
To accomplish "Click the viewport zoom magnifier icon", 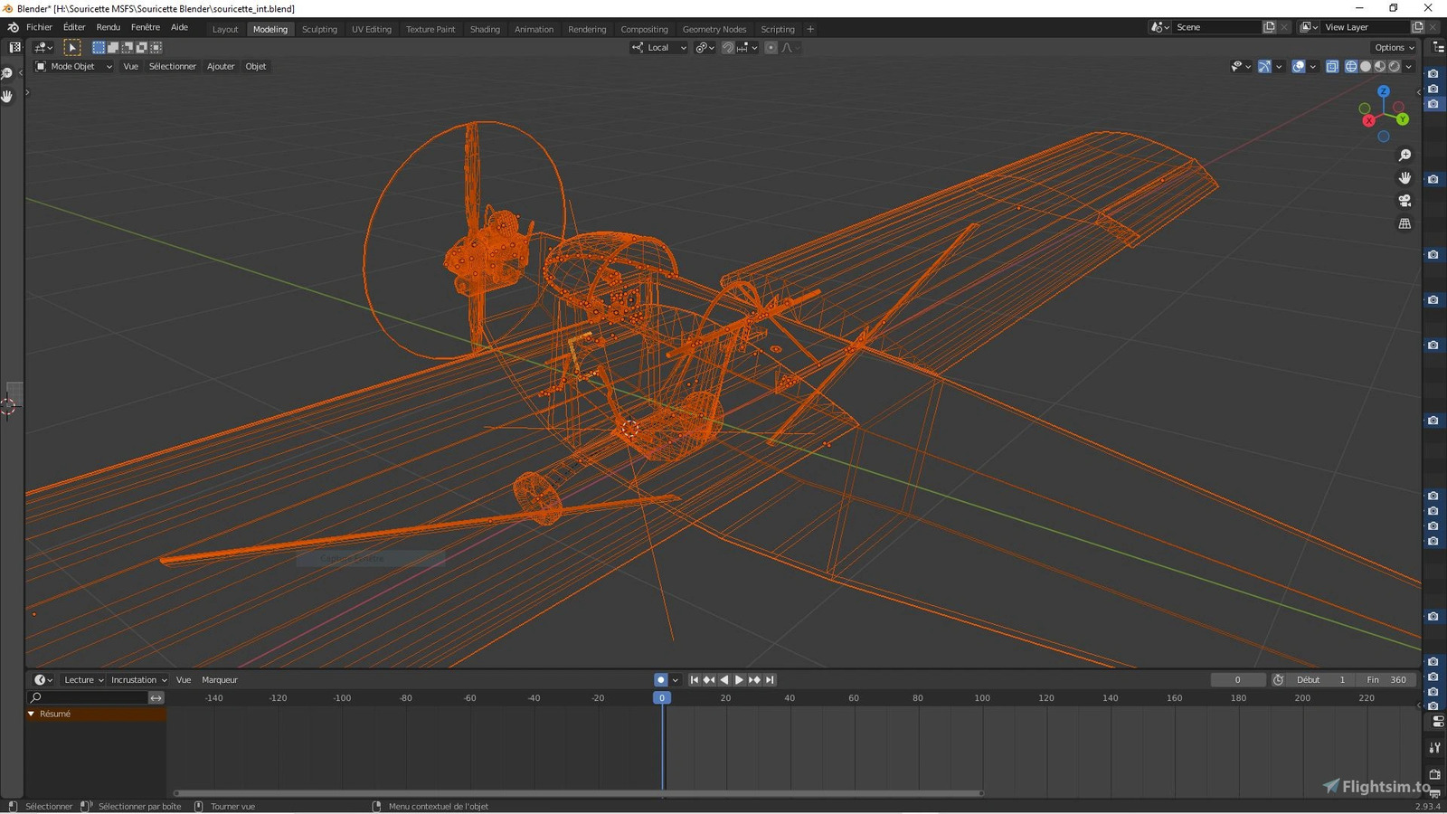I will (x=1404, y=156).
